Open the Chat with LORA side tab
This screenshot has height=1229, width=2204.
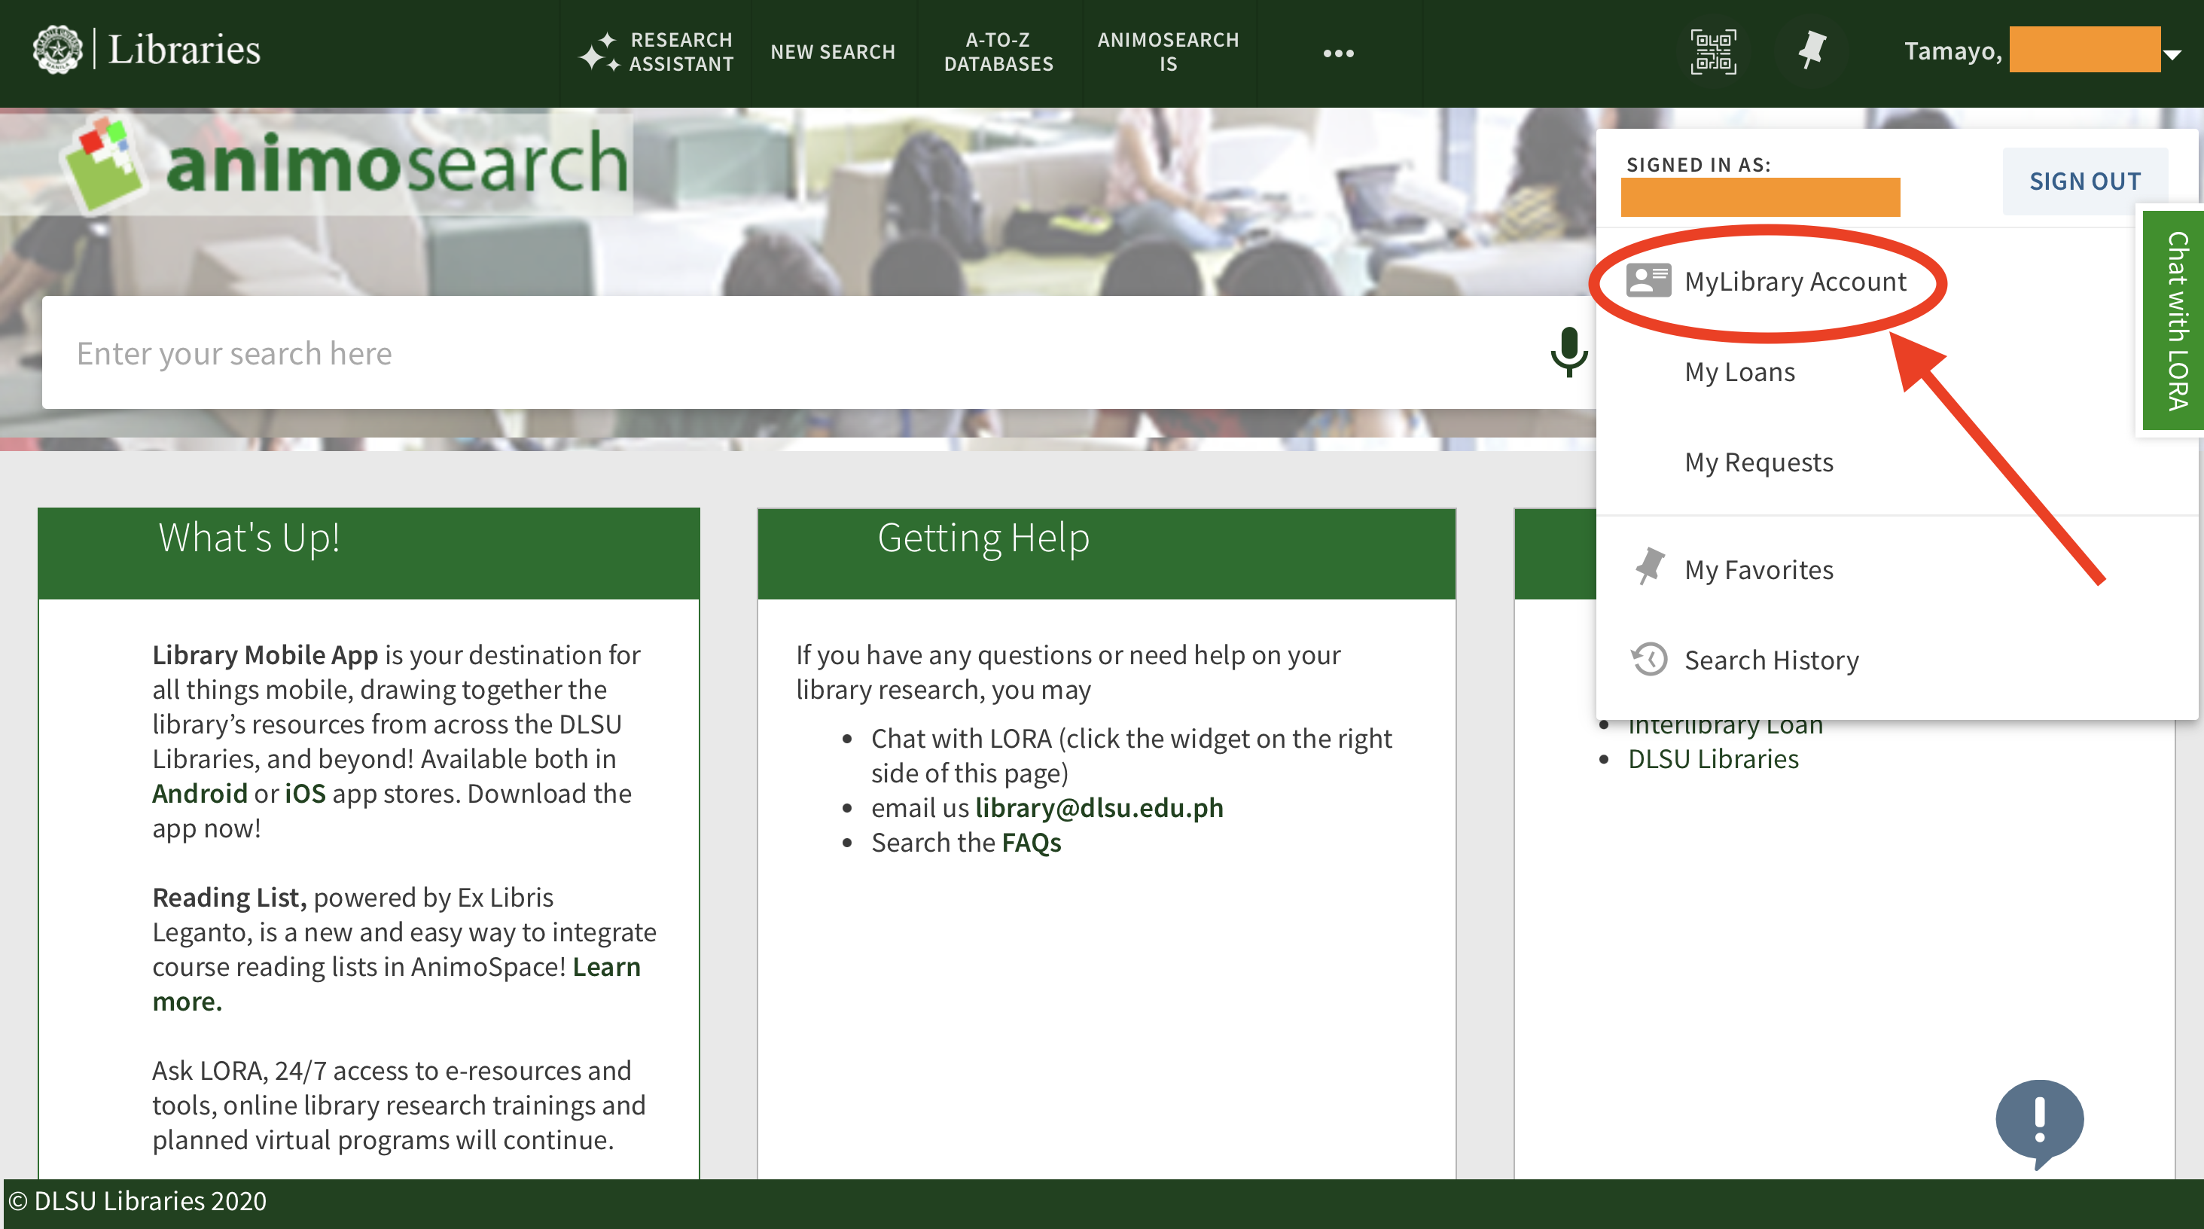tap(2176, 320)
